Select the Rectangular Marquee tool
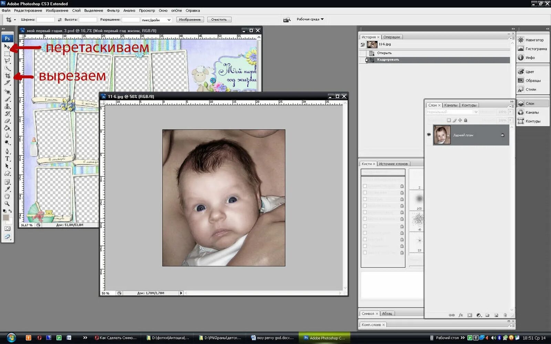Image resolution: width=551 pixels, height=344 pixels. click(x=7, y=54)
